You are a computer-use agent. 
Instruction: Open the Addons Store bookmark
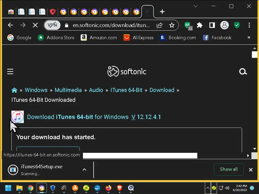[56, 38]
